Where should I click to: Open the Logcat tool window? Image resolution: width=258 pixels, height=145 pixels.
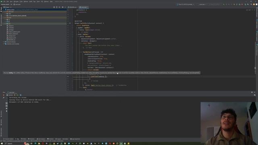(x=58, y=139)
